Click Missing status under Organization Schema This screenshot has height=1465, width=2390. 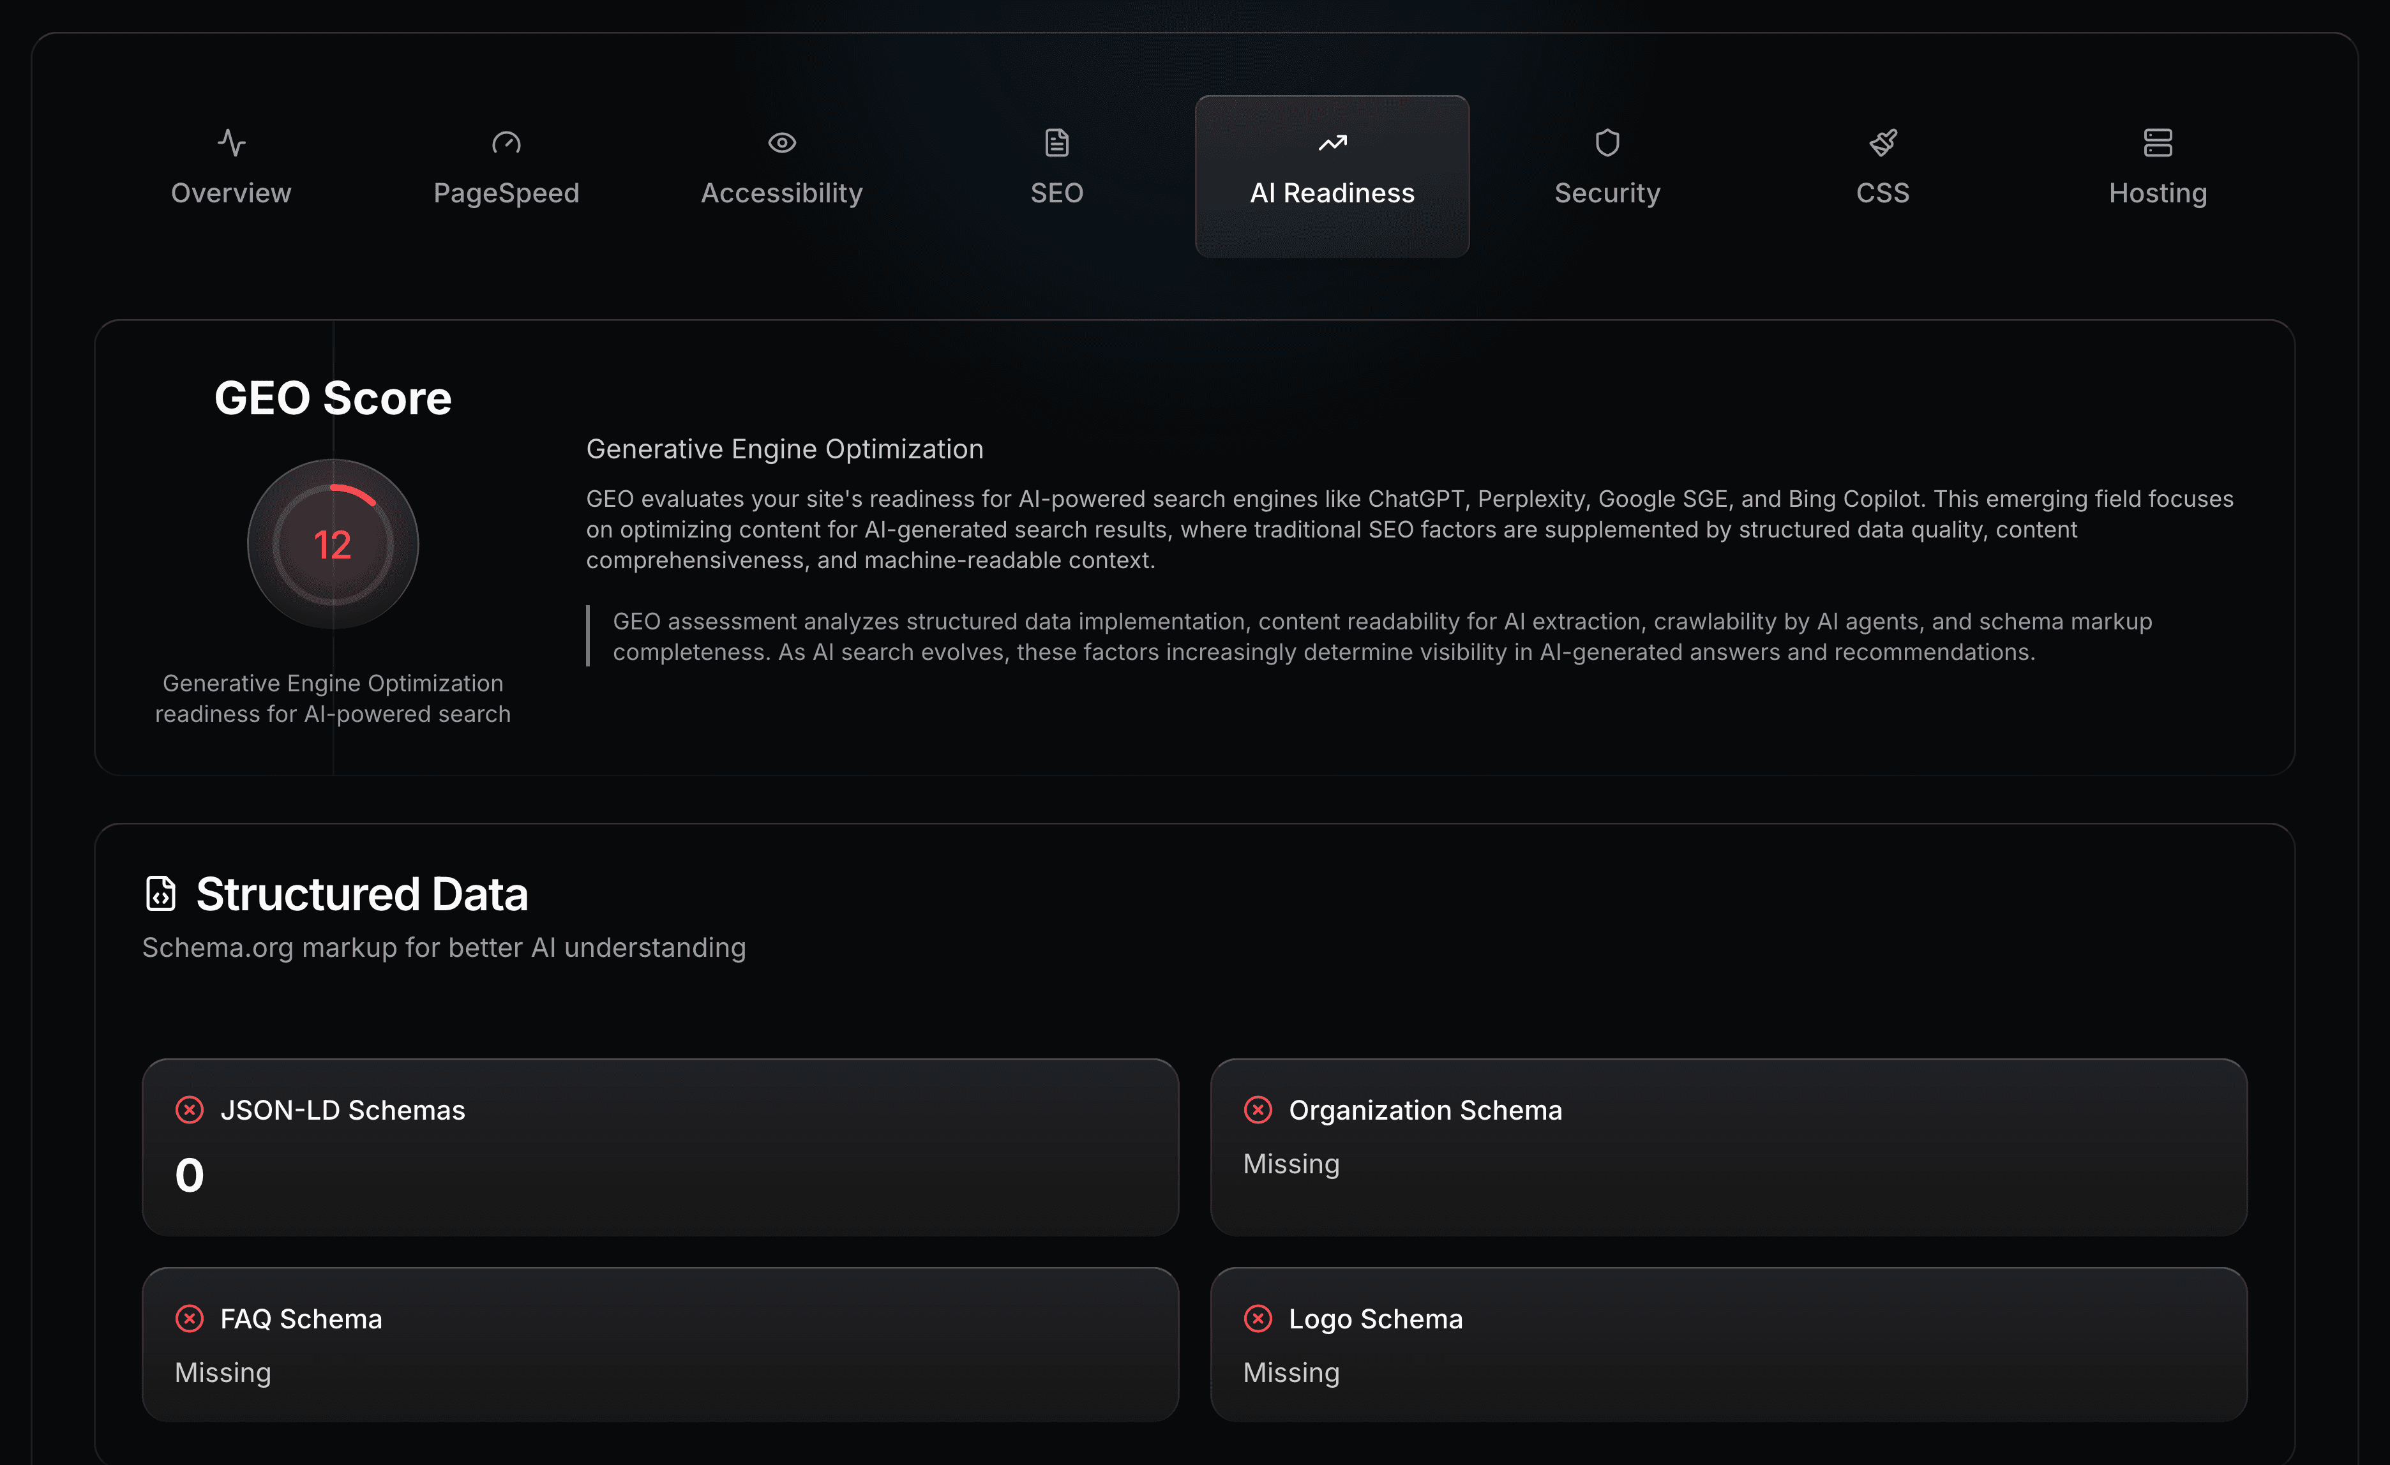(x=1291, y=1163)
